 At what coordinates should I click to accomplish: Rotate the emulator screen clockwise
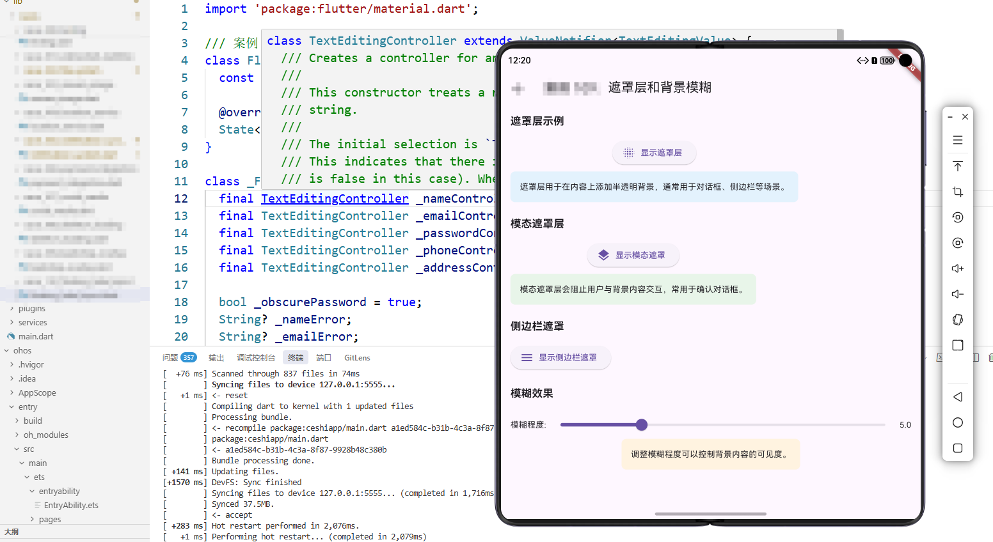[958, 243]
